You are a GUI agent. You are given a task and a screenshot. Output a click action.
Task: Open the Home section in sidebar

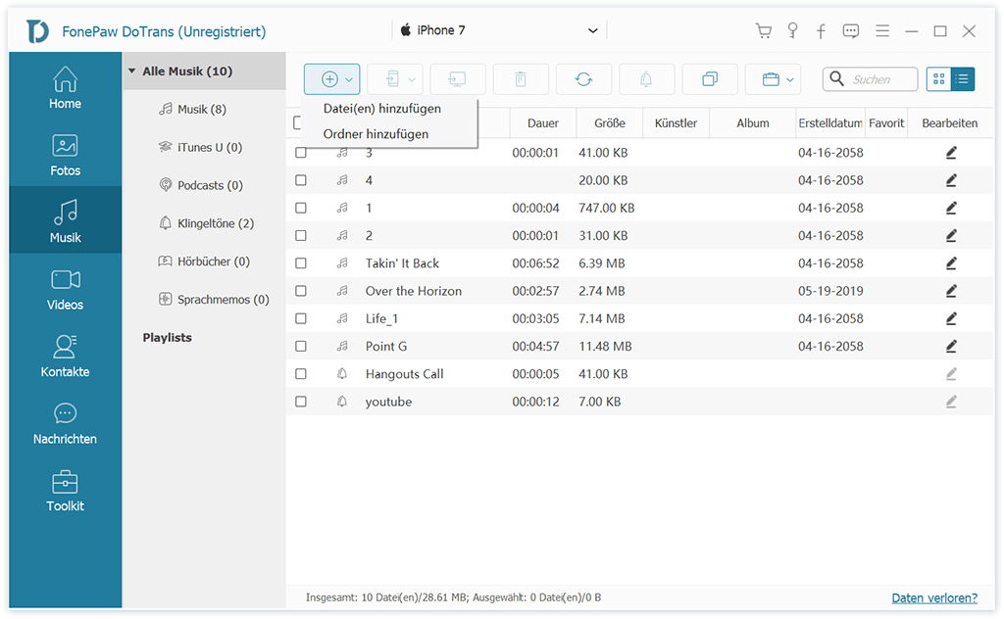point(66,87)
